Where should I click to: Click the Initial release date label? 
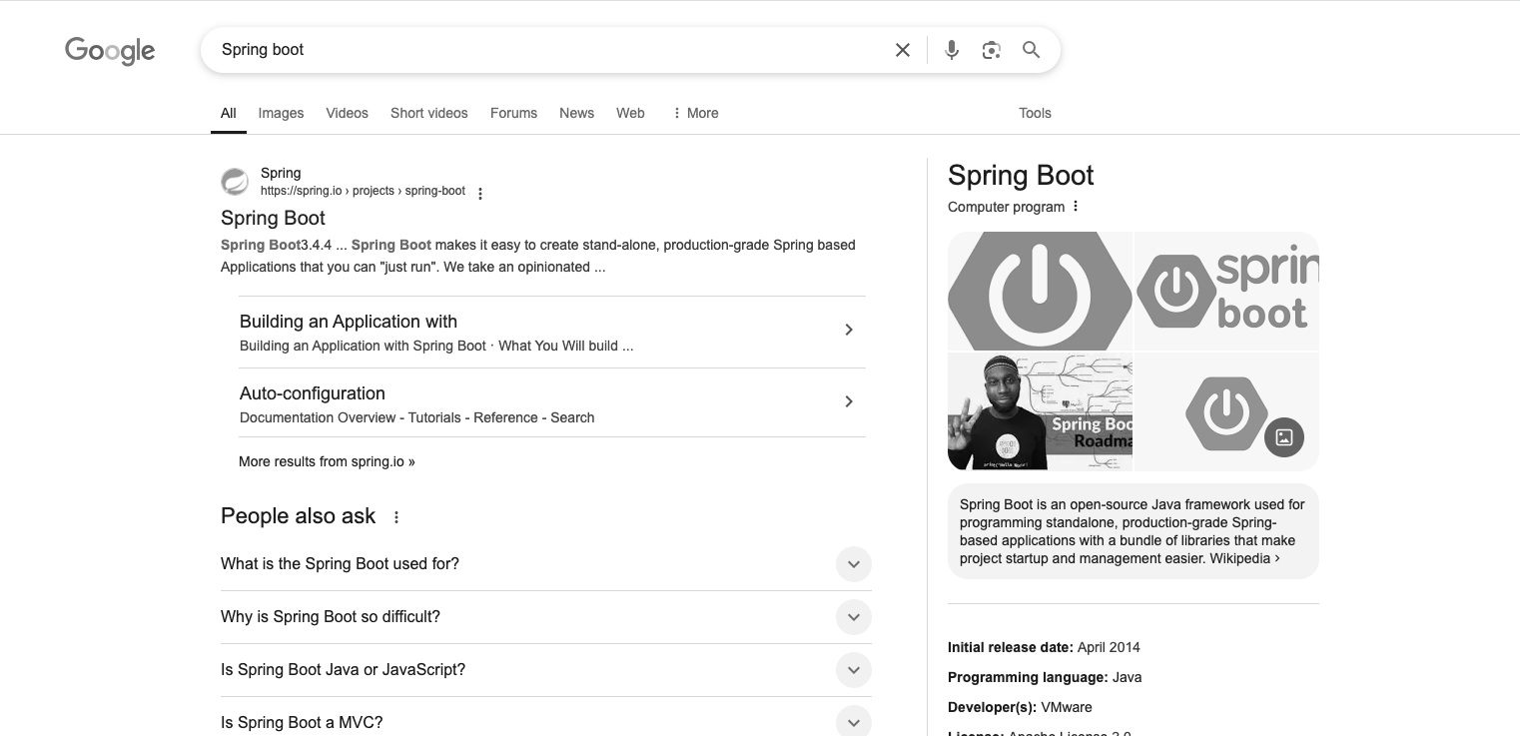(1011, 647)
